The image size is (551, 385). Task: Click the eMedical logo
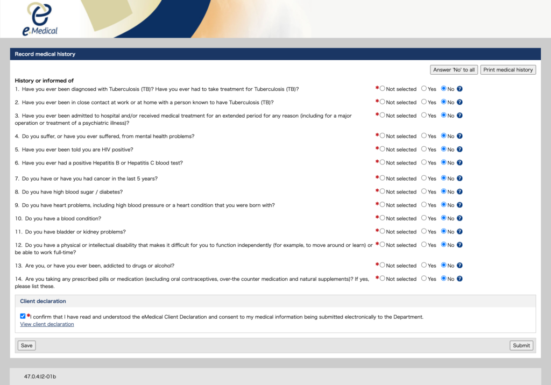pos(40,19)
